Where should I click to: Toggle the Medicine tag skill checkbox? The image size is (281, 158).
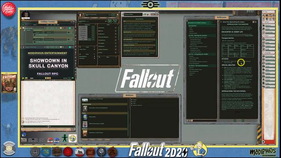click(x=99, y=47)
